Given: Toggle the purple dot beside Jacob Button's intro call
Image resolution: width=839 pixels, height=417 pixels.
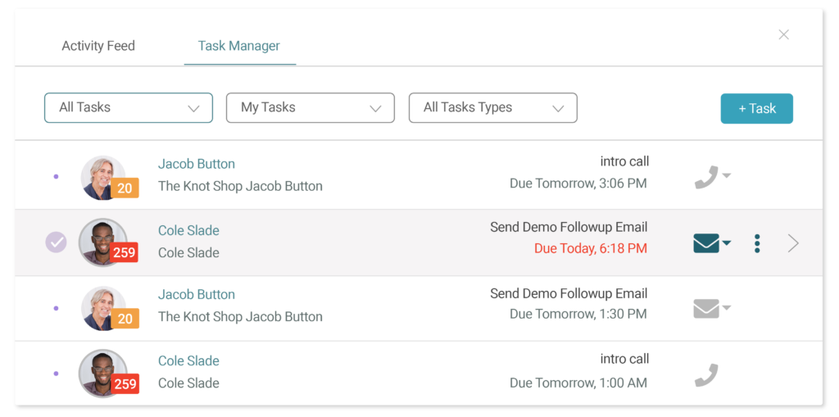Looking at the screenshot, I should pyautogui.click(x=57, y=177).
